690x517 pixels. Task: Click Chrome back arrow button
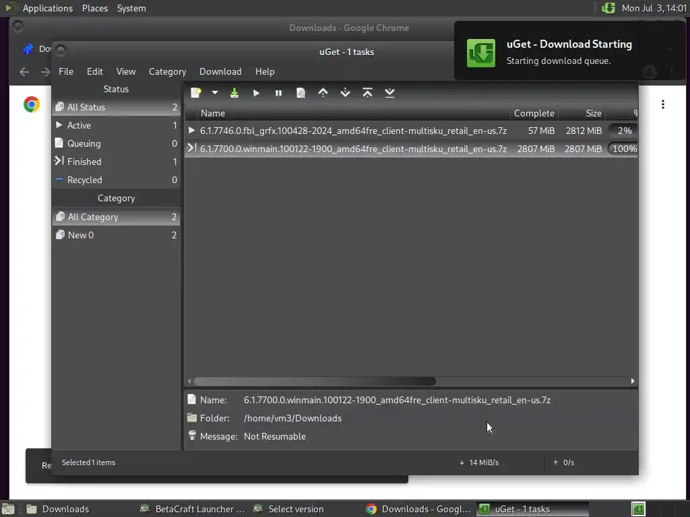click(24, 71)
